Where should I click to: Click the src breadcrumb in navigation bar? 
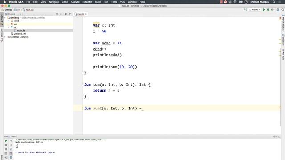click(17, 10)
